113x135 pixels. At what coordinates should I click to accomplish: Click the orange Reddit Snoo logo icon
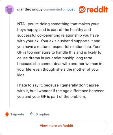(x=82, y=9)
